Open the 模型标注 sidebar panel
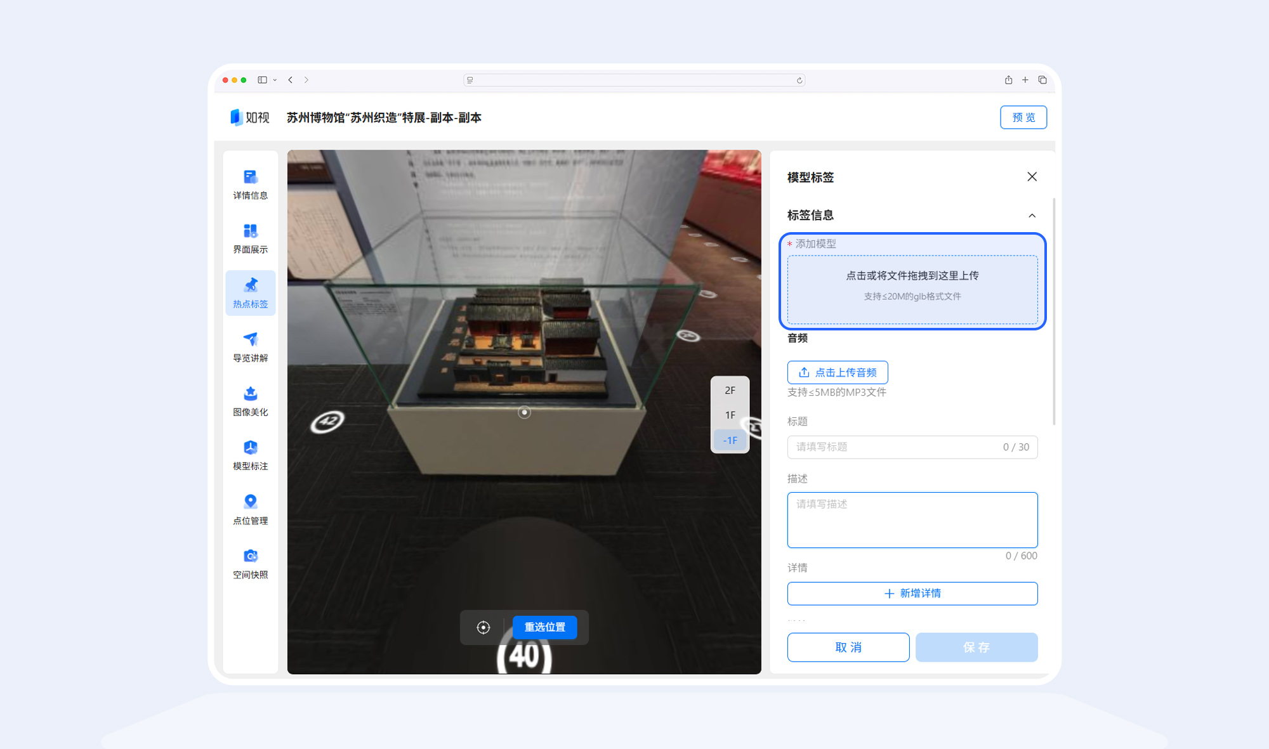This screenshot has height=749, width=1269. pos(250,455)
